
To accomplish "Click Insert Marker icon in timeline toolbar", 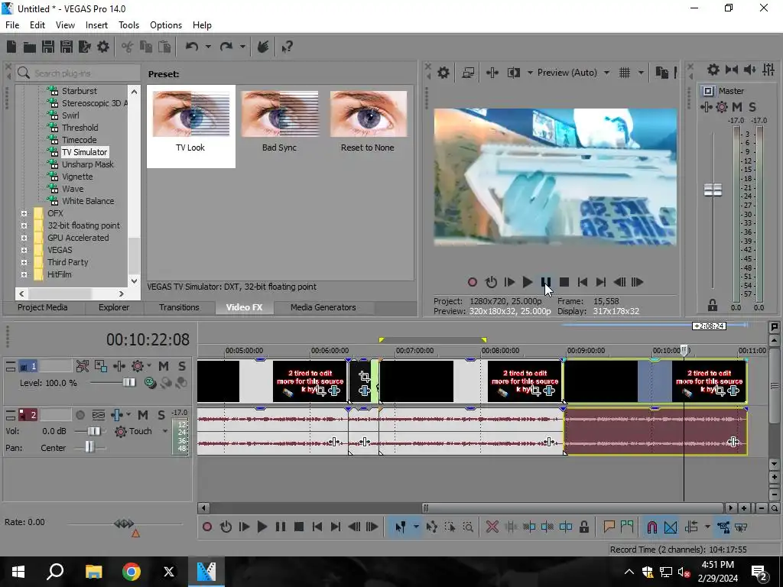I will click(x=609, y=527).
